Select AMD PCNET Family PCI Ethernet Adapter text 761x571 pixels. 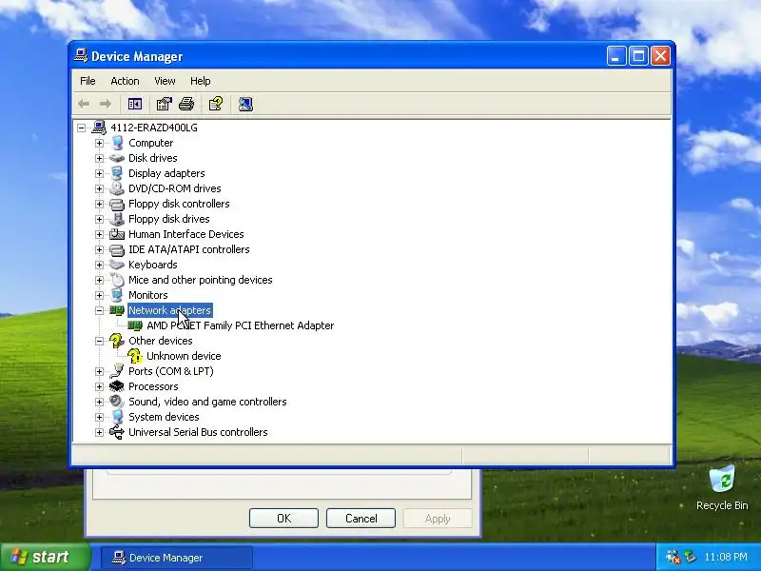point(241,325)
